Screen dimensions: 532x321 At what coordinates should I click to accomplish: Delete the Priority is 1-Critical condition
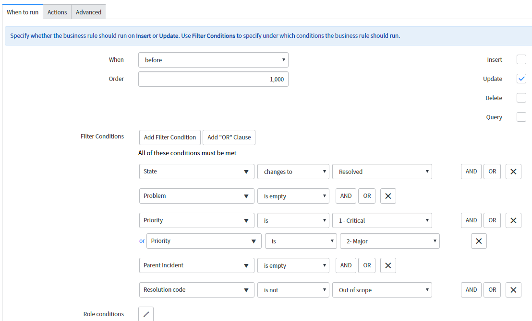coord(513,220)
